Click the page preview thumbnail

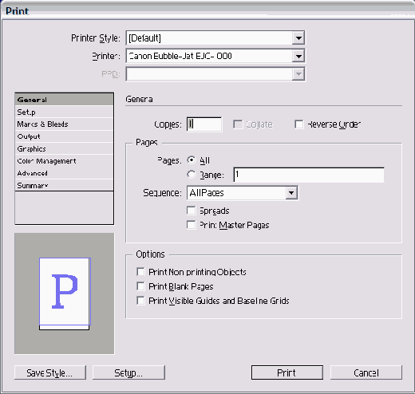coord(65,294)
